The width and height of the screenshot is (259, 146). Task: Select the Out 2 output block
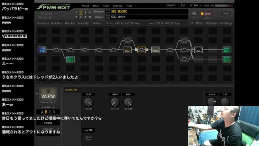pyautogui.click(x=70, y=59)
